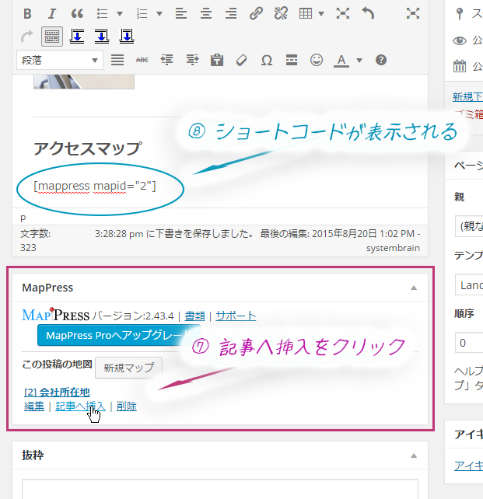Expand the table insert dropdown arrow
483x499 pixels.
pos(321,13)
